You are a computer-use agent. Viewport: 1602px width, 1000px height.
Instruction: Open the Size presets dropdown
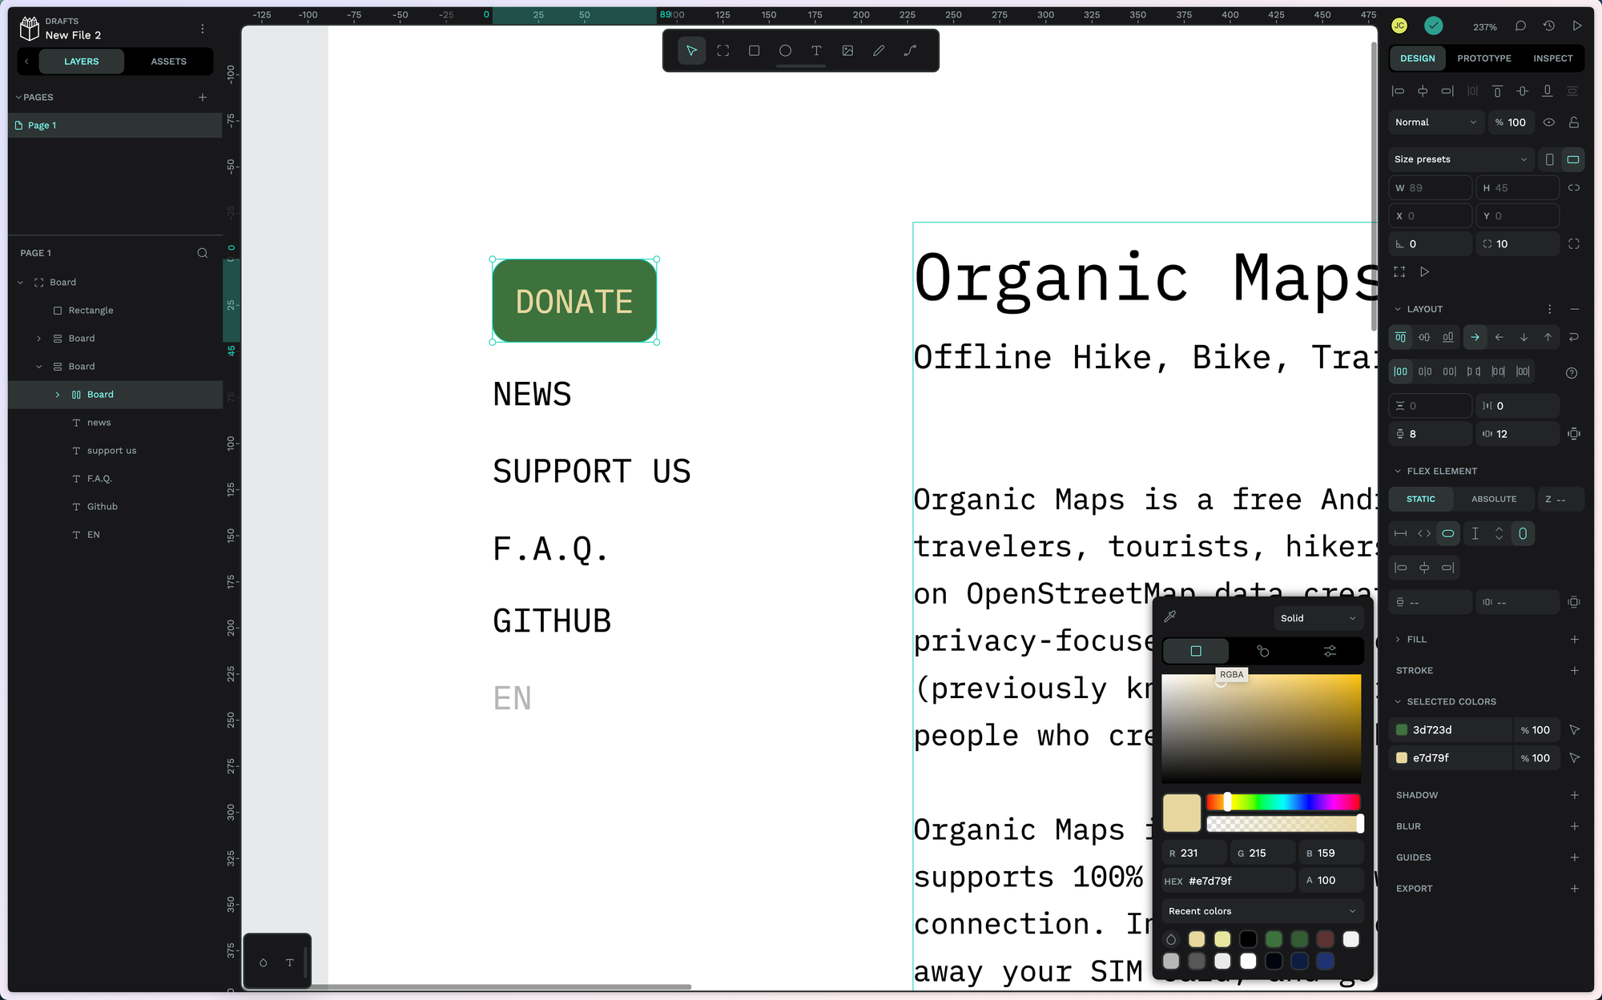coord(1460,159)
